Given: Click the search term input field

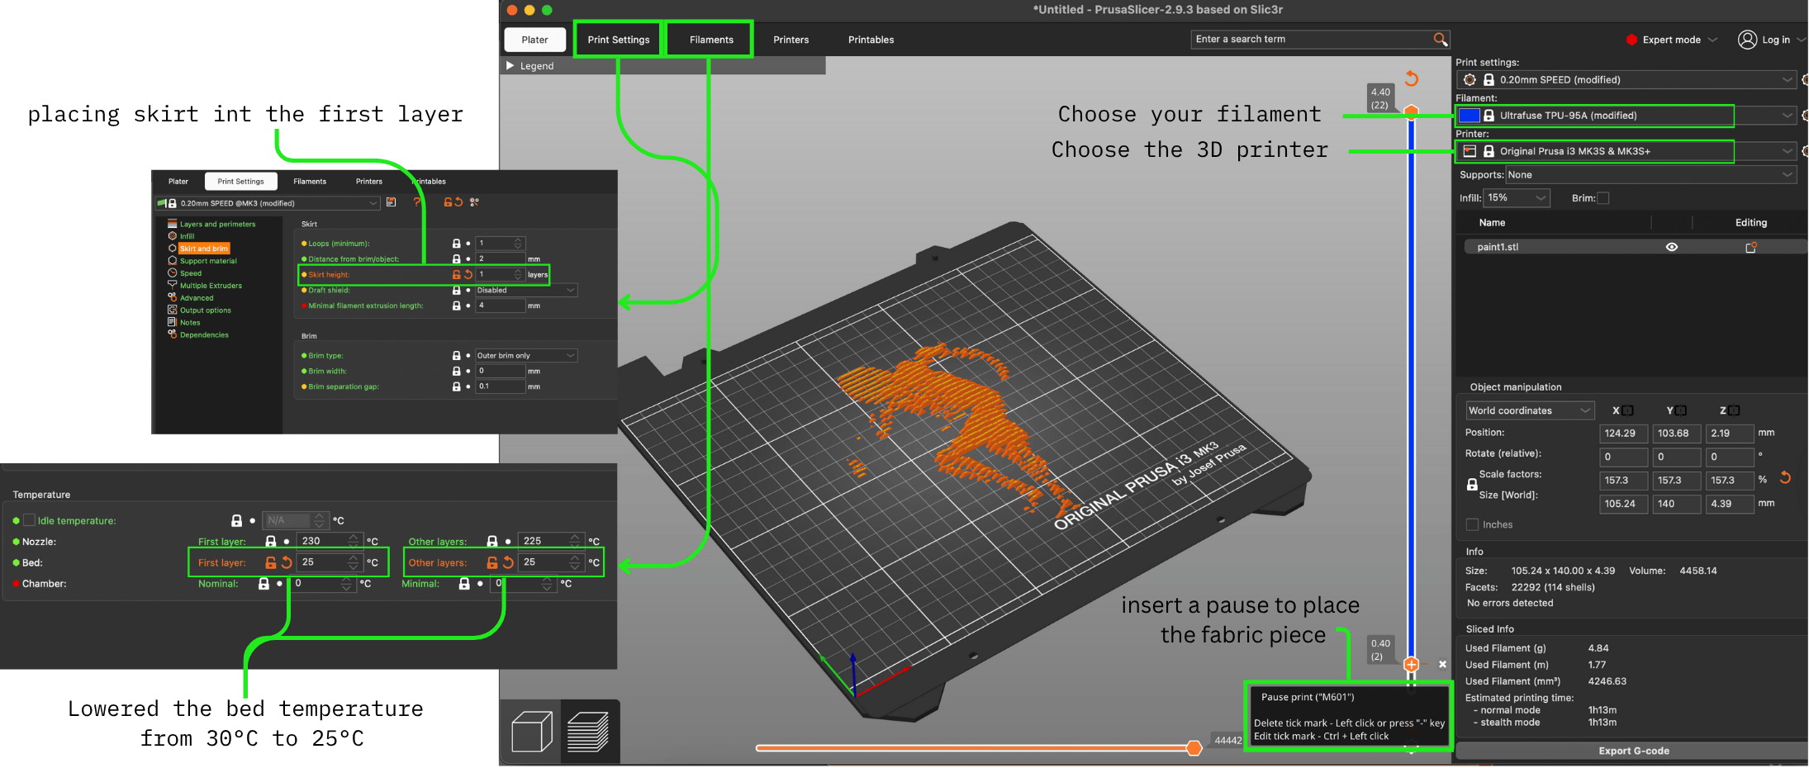Looking at the screenshot, I should pos(1312,40).
